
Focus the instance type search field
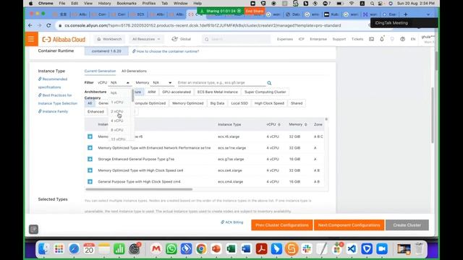221,83
